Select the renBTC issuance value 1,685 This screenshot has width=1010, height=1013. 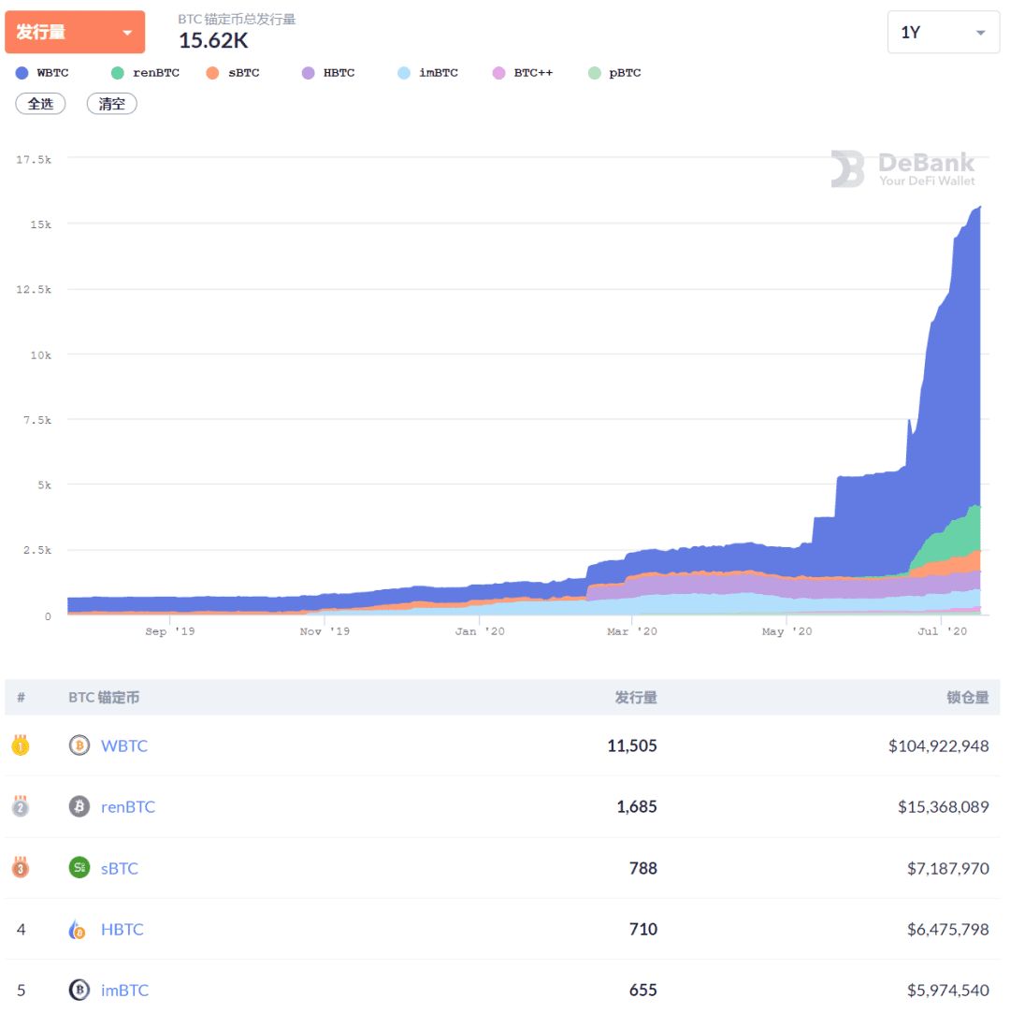[637, 806]
